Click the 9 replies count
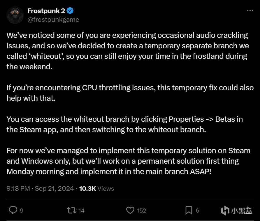Viewport: 260px width, 221px height. click(22, 211)
